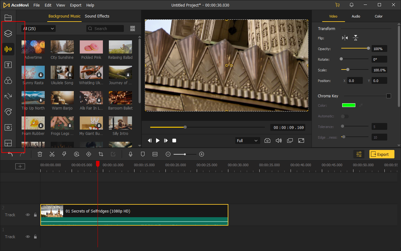Click the yellow Export button

382,154
